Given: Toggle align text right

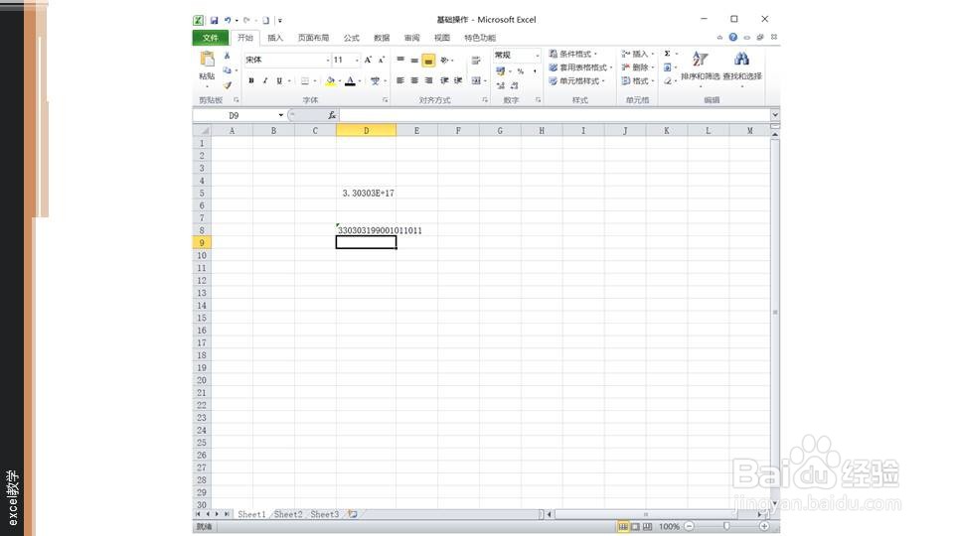Looking at the screenshot, I should click(x=428, y=80).
